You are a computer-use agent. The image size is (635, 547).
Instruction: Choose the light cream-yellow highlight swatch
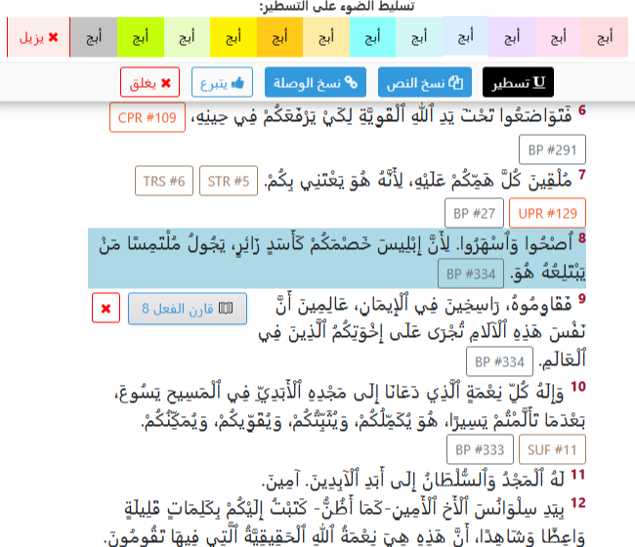pos(326,37)
